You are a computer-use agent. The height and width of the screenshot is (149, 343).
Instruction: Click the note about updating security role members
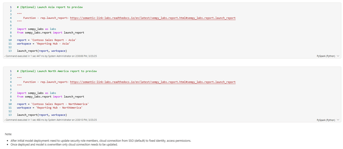coord(101,141)
